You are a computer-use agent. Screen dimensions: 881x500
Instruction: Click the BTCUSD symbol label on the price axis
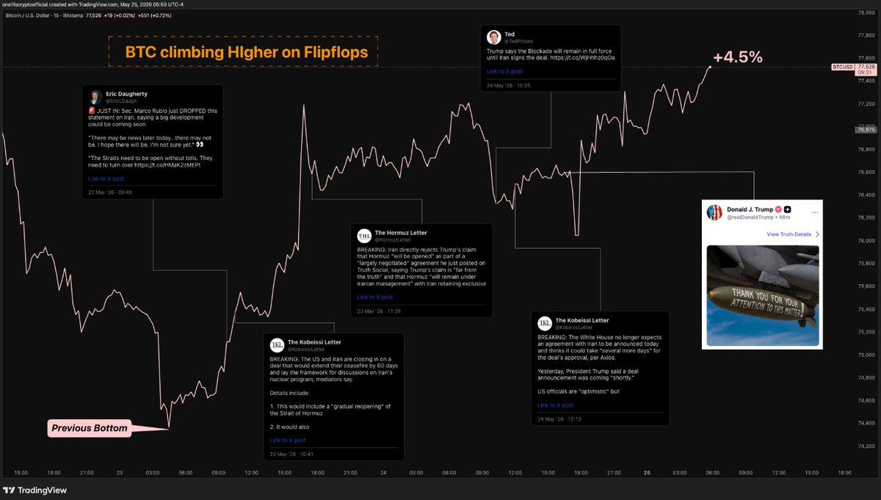point(842,67)
